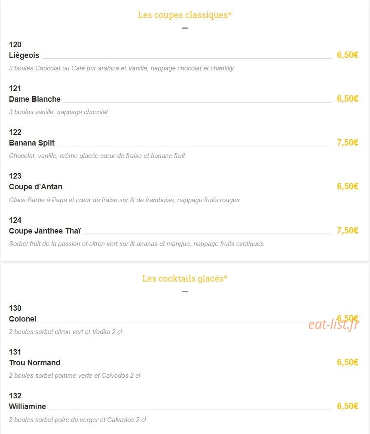Click the Liégeois 6,50€ price

(x=347, y=55)
